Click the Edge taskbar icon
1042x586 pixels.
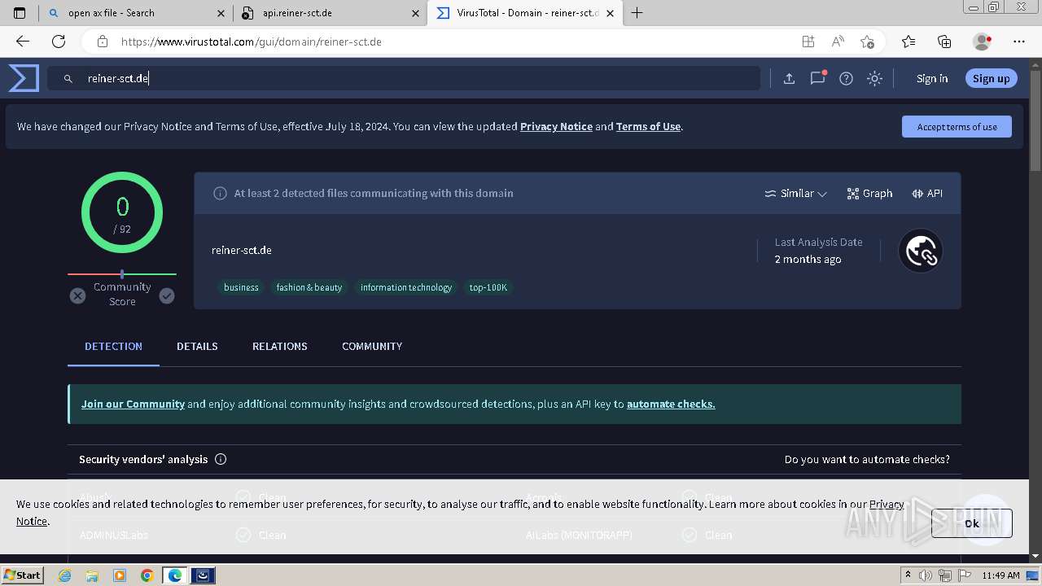click(x=174, y=575)
